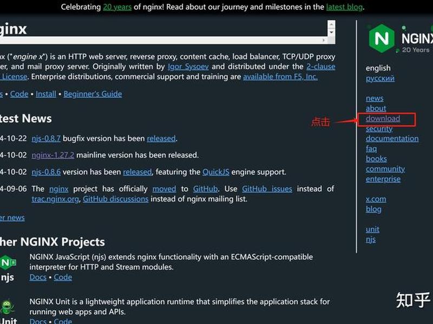Open the '20 years' banner link

click(x=117, y=7)
